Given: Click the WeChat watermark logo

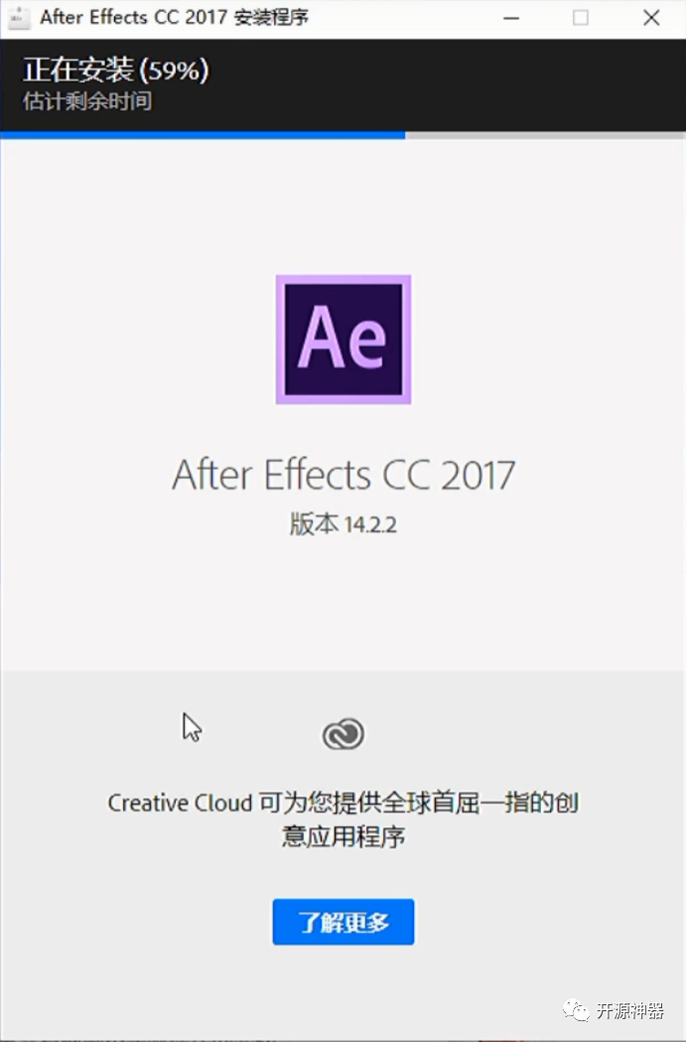Looking at the screenshot, I should [576, 1011].
